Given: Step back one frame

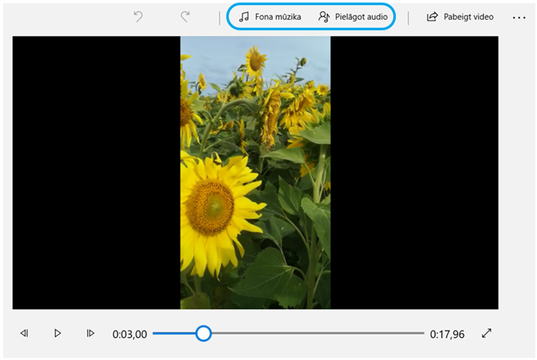Looking at the screenshot, I should point(24,333).
